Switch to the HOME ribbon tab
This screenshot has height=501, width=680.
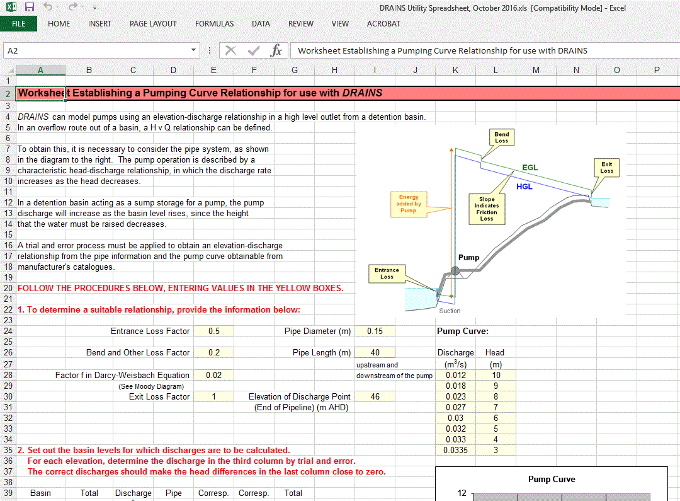tap(59, 24)
